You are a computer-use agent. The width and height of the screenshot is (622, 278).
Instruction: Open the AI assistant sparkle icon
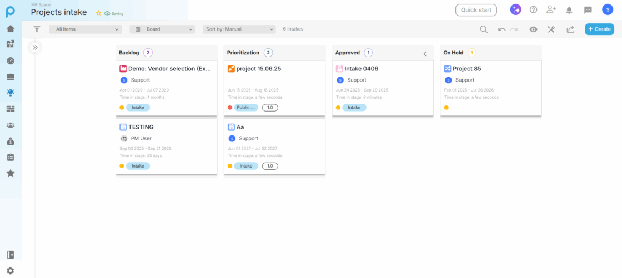(516, 9)
